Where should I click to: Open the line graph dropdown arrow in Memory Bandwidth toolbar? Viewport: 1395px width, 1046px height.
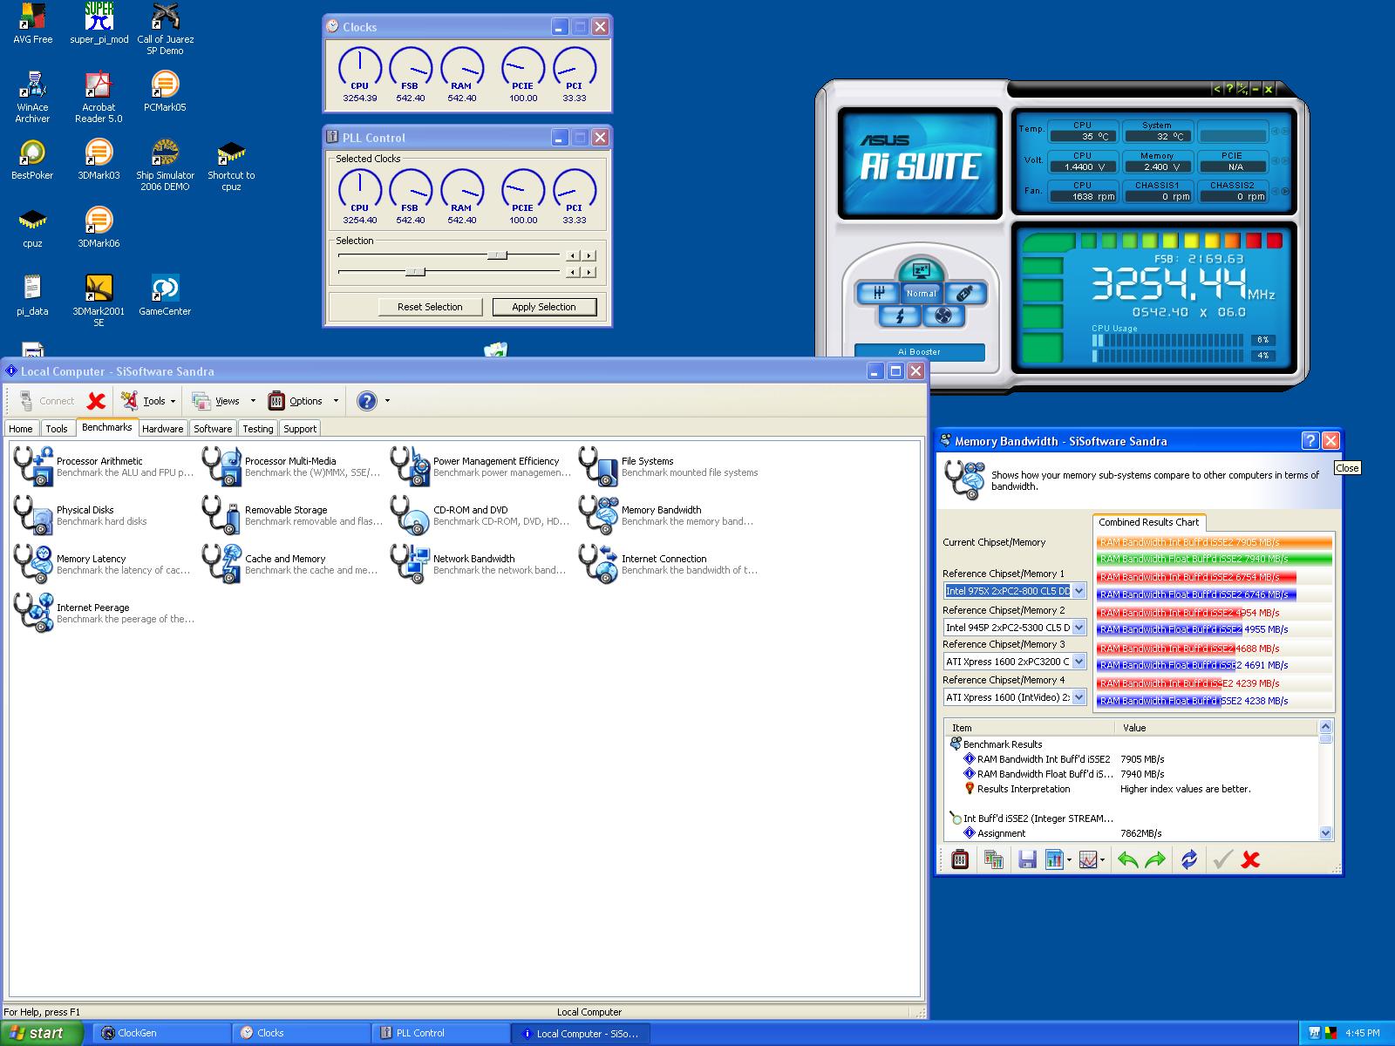point(1102,860)
